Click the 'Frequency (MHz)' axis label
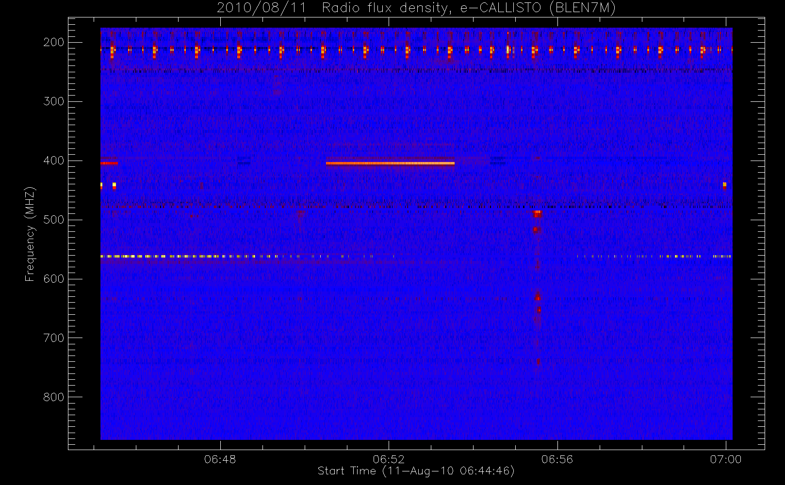Image resolution: width=785 pixels, height=485 pixels. 30,234
